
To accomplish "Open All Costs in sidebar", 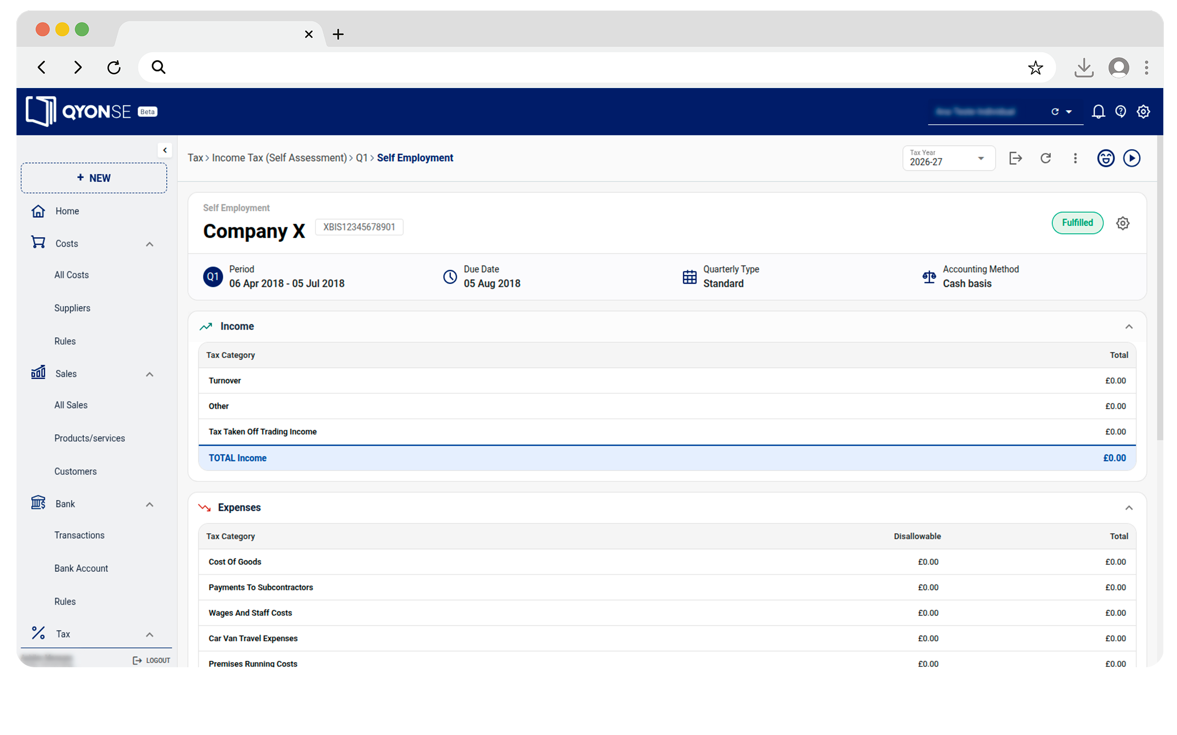I will pos(72,275).
